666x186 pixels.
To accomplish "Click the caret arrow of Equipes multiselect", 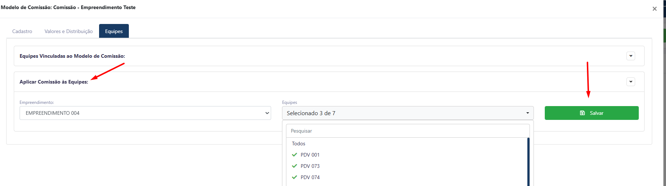I will click(x=528, y=113).
